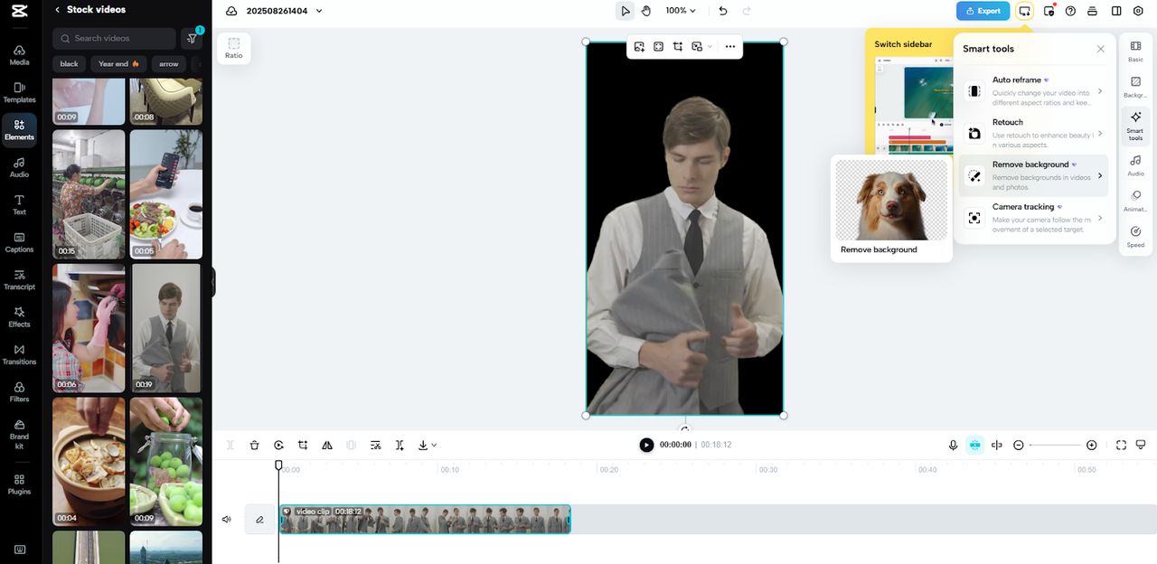Toggle fullscreen preview mode

[1121, 445]
